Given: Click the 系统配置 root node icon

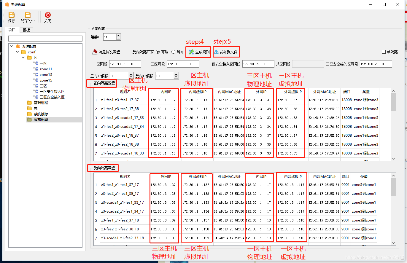Looking at the screenshot, I should point(18,46).
